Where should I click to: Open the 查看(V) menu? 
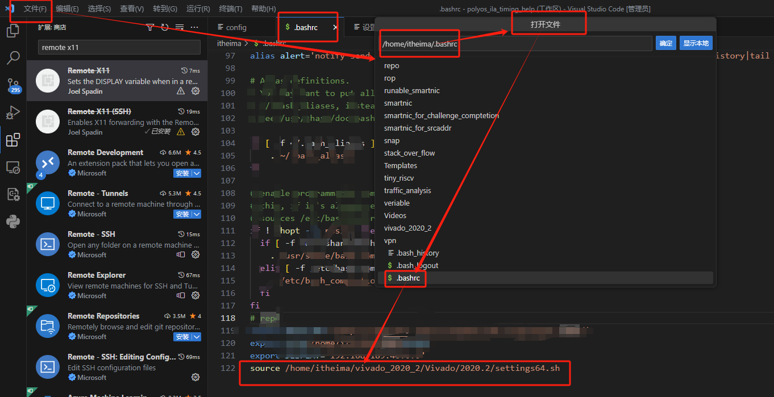132,9
